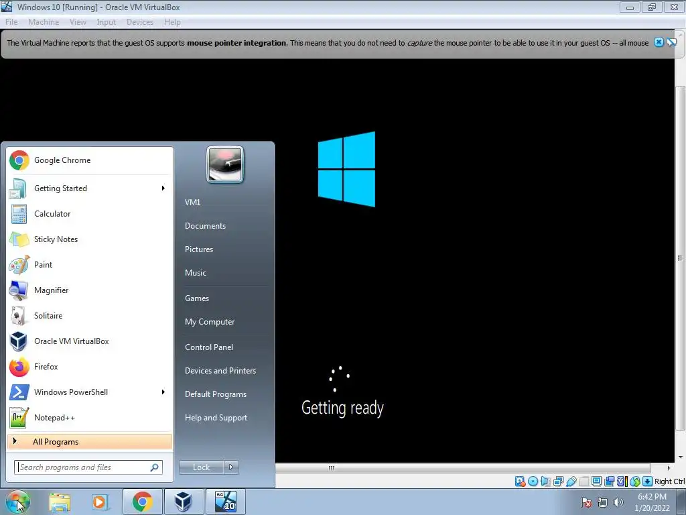Click the VirtualBox CPU virtualization status icon
Screen dimensions: 686x515
tap(622, 481)
